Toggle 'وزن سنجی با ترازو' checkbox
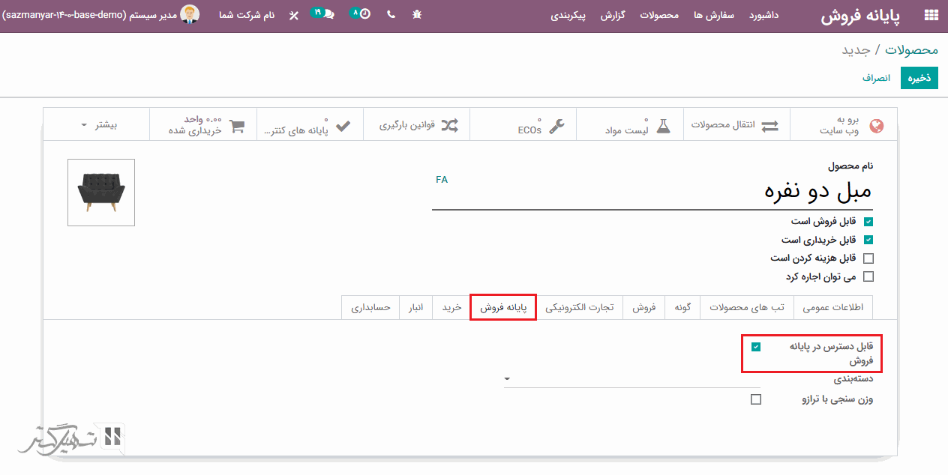The image size is (948, 475). (x=756, y=399)
